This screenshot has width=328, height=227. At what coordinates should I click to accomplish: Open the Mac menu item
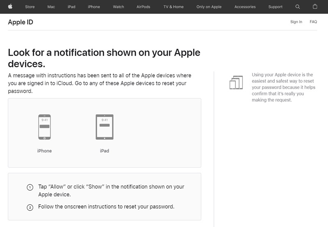click(51, 7)
